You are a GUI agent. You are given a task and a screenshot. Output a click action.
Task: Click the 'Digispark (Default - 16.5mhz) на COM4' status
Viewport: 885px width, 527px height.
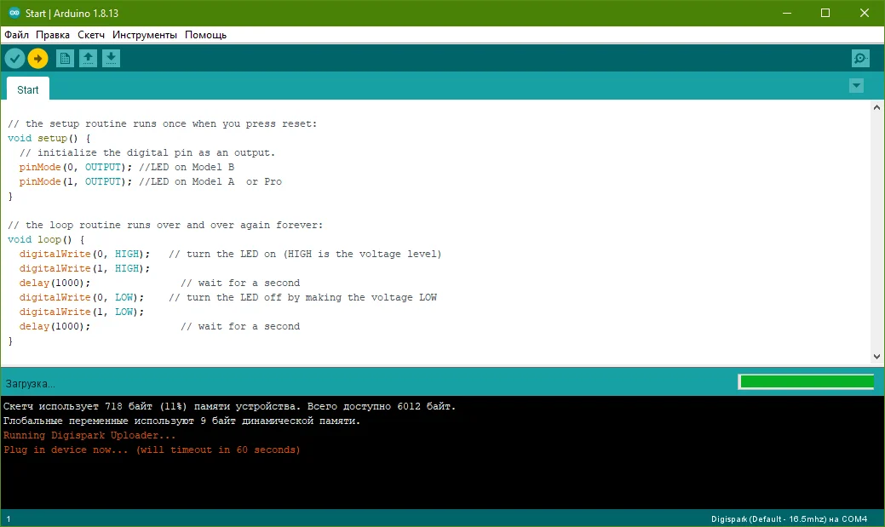(789, 518)
